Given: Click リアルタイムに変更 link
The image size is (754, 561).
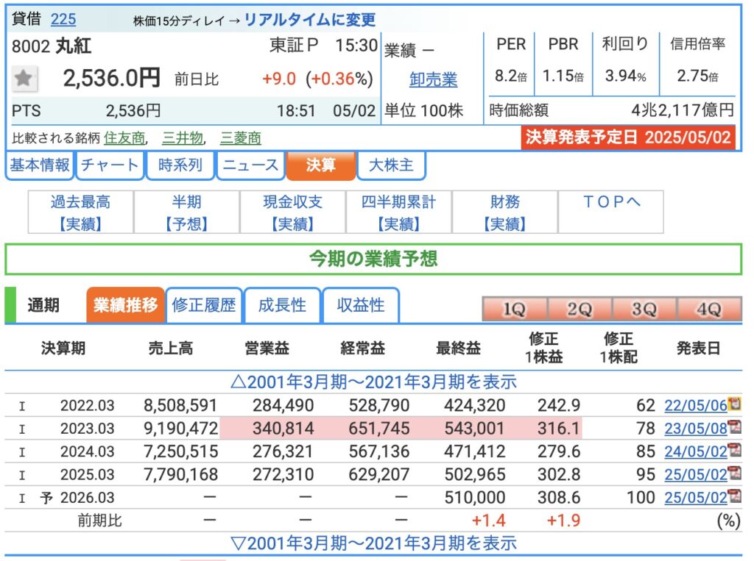Looking at the screenshot, I should pos(310,19).
